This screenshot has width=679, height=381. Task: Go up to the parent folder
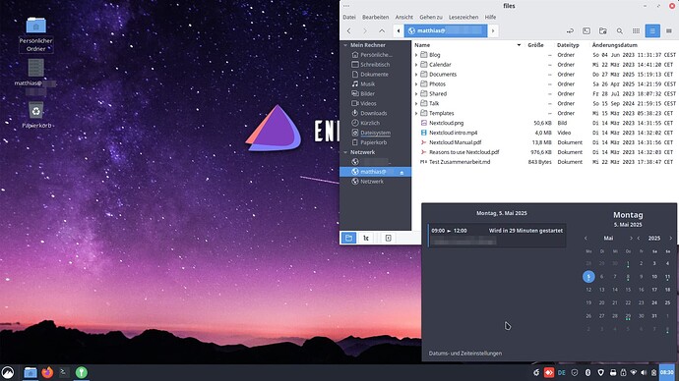[x=382, y=31]
